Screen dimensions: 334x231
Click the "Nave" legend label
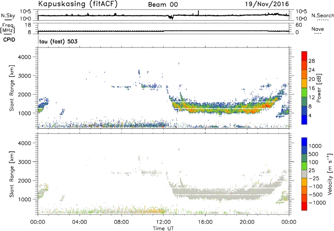[x=318, y=29]
